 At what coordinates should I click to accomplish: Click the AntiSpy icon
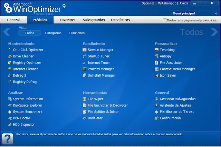pyautogui.click(x=156, y=56)
